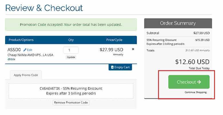Click the arrow icon on Checkout button
The image size is (223, 115).
199,82
